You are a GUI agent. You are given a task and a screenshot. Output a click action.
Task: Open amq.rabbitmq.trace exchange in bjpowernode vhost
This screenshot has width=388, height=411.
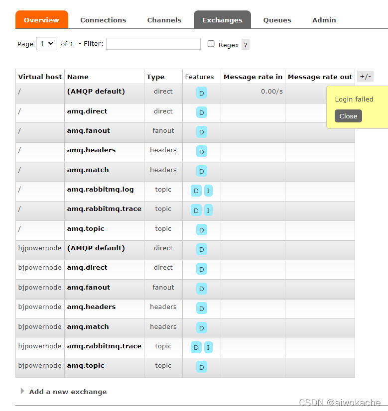(104, 346)
